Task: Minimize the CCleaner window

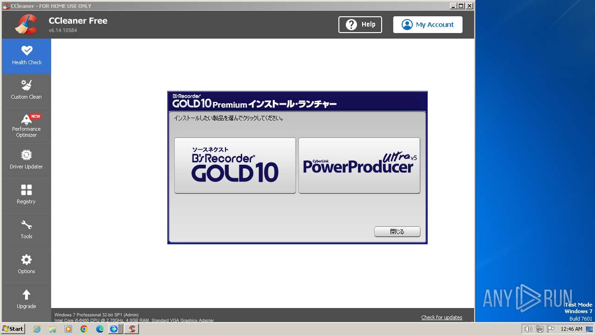Action: pyautogui.click(x=453, y=6)
